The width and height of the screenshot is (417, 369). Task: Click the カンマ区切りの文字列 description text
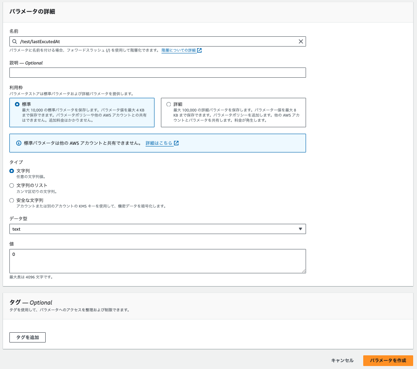[x=37, y=192]
